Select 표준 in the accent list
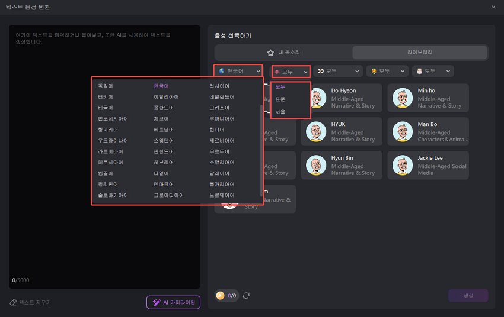504x317 pixels. tap(280, 99)
